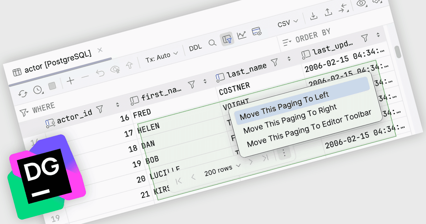426x224 pixels.
Task: Click the import upload arrow icon
Action: coord(328,12)
